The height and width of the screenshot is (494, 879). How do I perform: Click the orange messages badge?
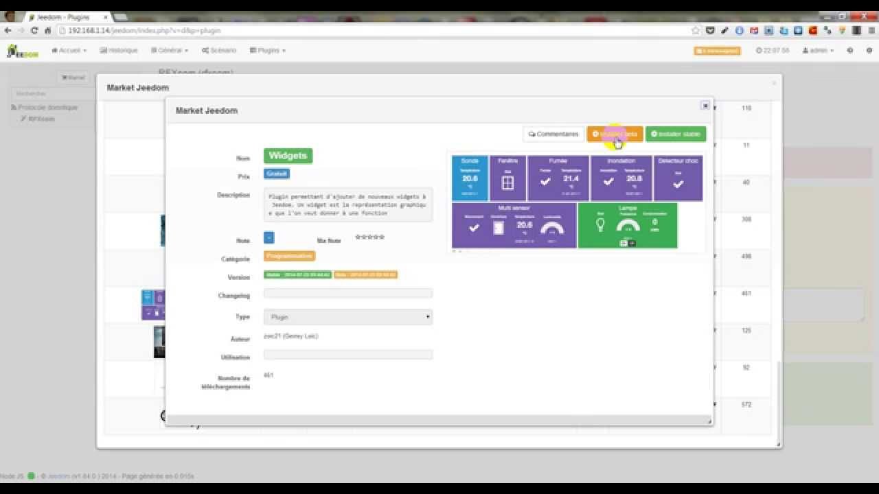(x=717, y=51)
